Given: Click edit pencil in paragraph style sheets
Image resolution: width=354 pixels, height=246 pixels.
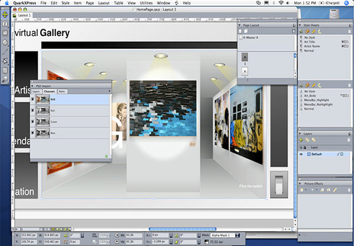Looking at the screenshot, I should pyautogui.click(x=314, y=32).
